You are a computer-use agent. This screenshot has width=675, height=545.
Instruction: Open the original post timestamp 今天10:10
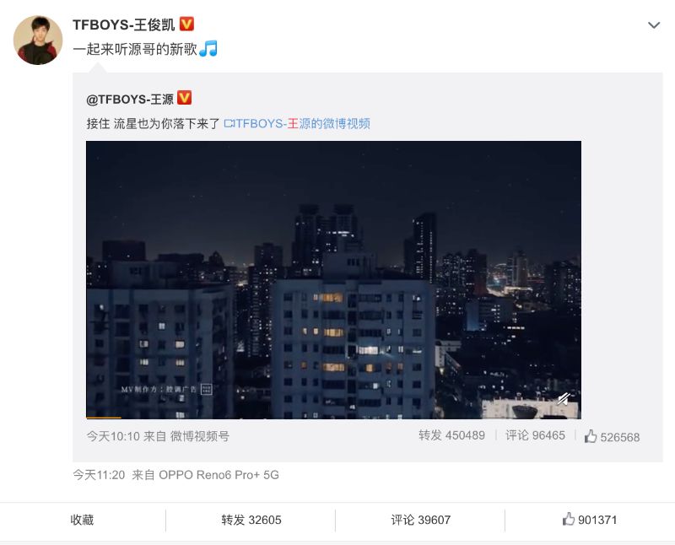pyautogui.click(x=113, y=436)
